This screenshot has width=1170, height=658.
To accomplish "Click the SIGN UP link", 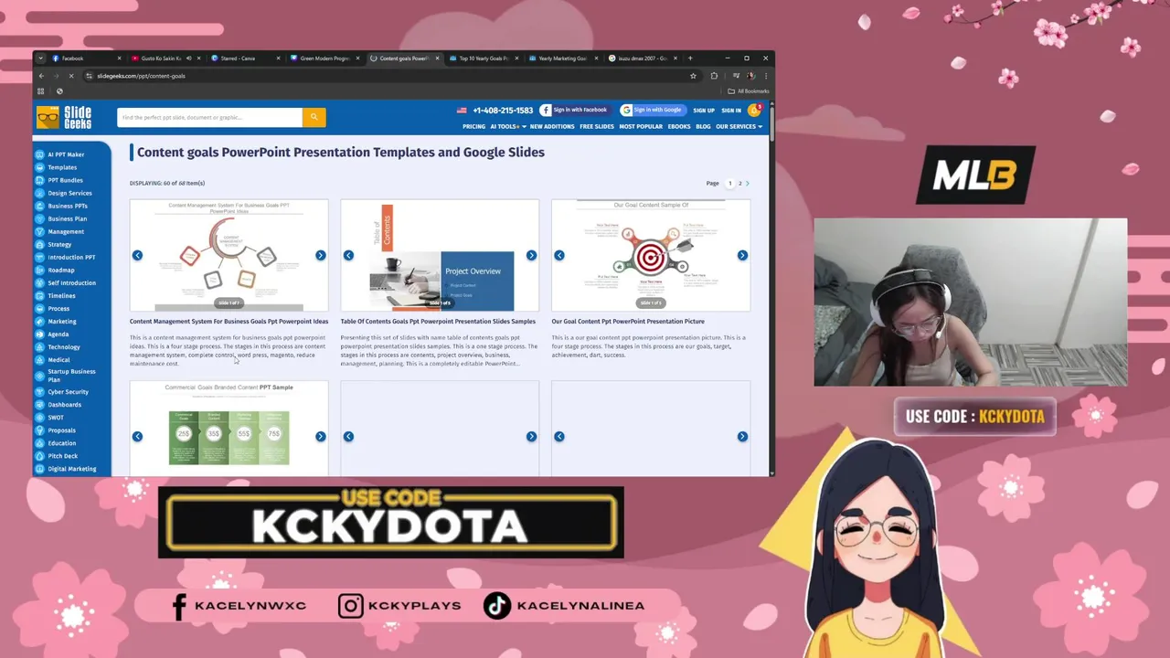I will (x=704, y=111).
